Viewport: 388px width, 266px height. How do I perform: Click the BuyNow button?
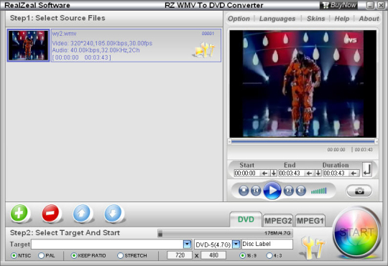339,5
